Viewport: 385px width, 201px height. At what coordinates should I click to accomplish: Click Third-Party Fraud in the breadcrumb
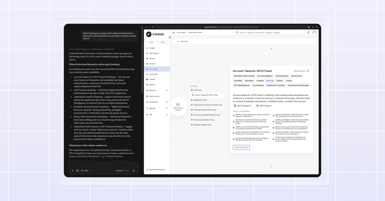click(195, 32)
